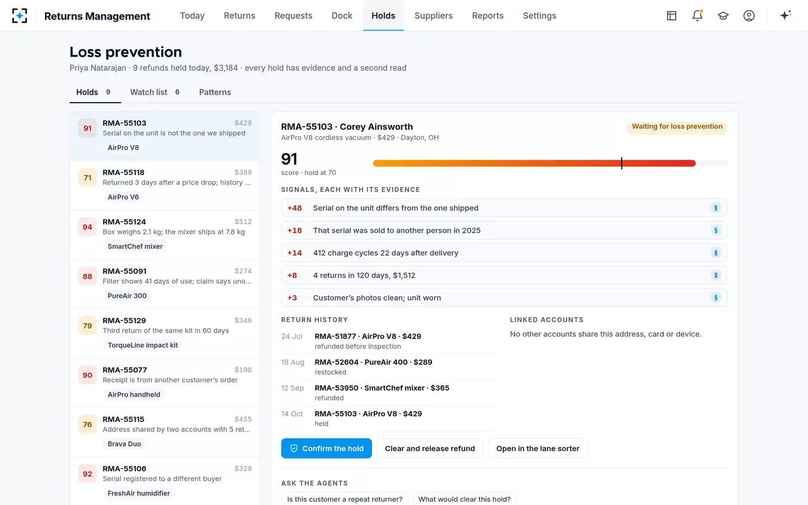Screen dimensions: 808x505
Task: Click the AirPro V8 tag on RMA-55103
Action: [123, 148]
